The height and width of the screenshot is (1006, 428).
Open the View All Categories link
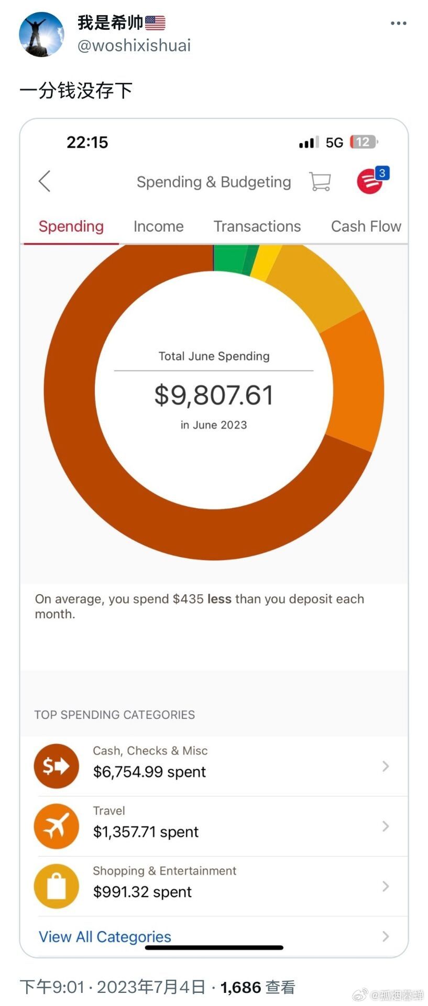(105, 936)
